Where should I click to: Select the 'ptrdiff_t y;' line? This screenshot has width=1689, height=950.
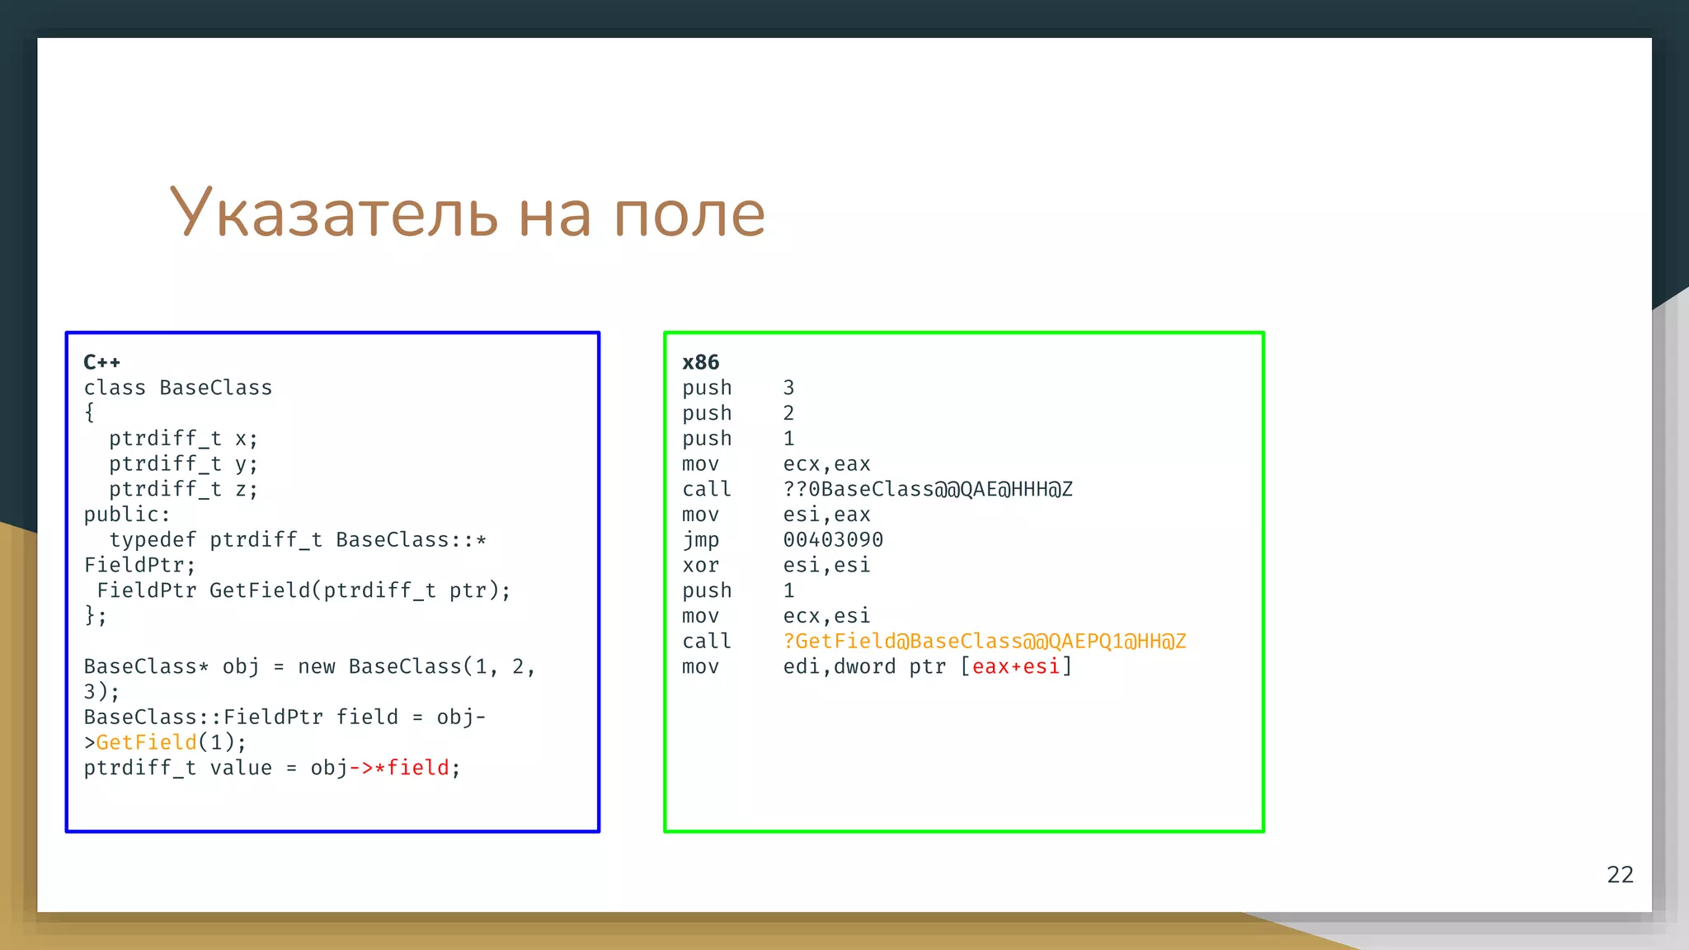pos(183,464)
